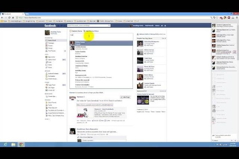Open chat options gear at bottom right
The height and width of the screenshot is (159, 239).
coord(232,140)
